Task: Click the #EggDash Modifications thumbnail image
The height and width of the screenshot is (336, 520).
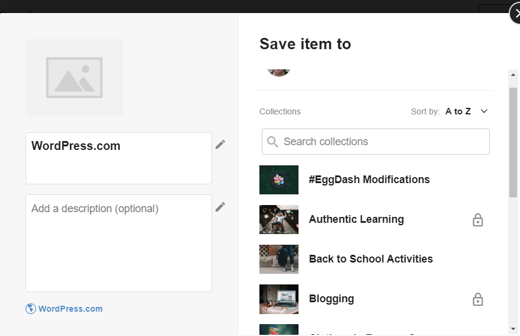Action: click(279, 180)
